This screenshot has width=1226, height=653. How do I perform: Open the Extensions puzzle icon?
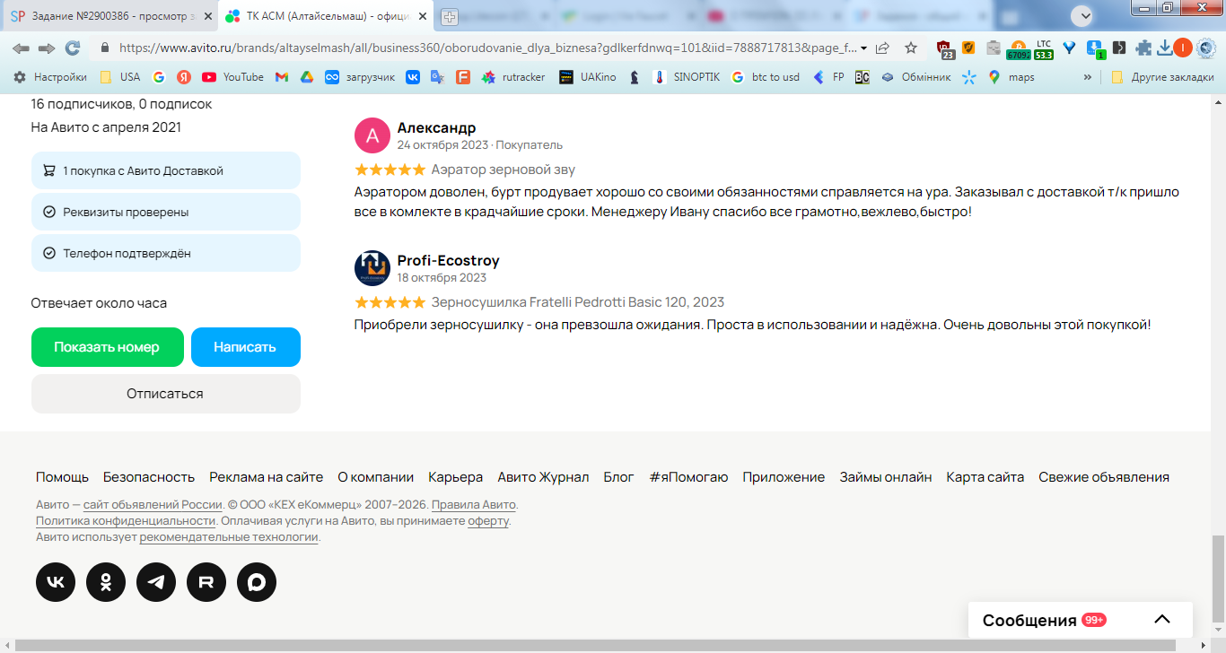pyautogui.click(x=1143, y=48)
